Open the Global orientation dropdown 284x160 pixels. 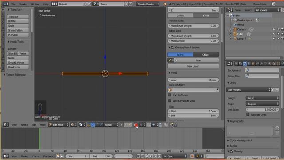(x=111, y=125)
